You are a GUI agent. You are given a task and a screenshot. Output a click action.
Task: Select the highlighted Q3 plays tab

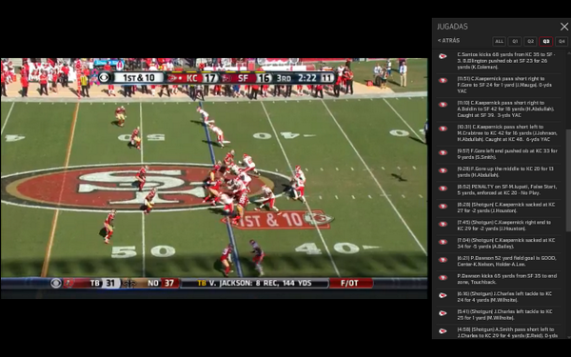(546, 42)
